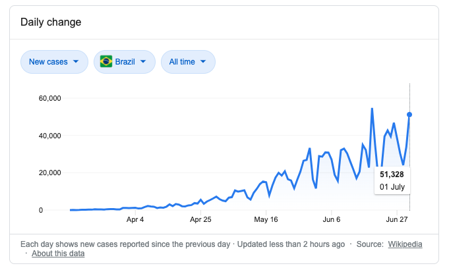Open the Brazil country selector
This screenshot has height=270, width=449.
(125, 62)
